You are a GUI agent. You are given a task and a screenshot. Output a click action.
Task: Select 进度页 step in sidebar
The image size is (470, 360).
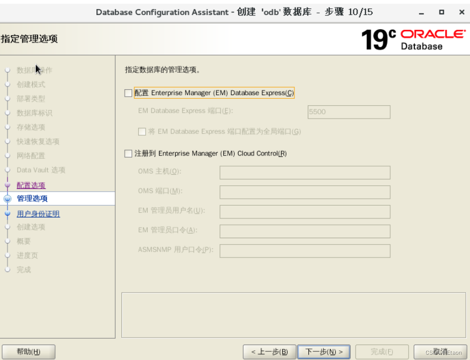pyautogui.click(x=27, y=256)
